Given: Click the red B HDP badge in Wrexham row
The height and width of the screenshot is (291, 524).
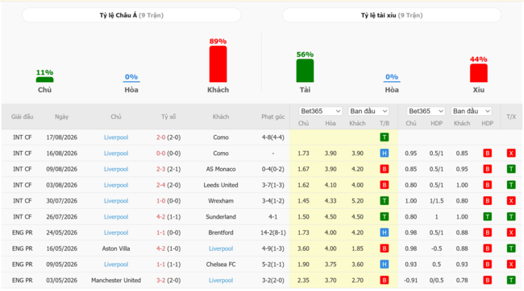Looking at the screenshot, I should [487, 201].
